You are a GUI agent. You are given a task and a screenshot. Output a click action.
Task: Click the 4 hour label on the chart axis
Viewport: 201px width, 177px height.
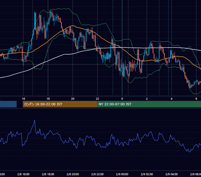[171, 99]
